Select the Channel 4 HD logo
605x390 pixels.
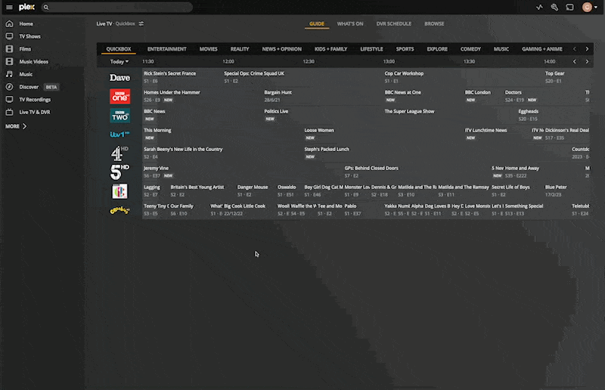click(119, 153)
